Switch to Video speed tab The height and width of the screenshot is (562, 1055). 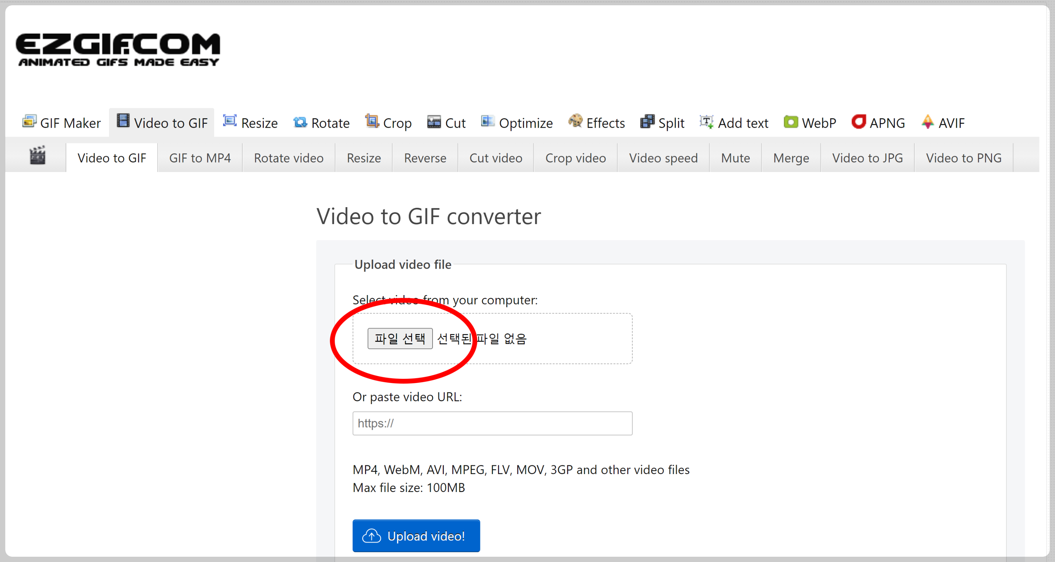click(x=663, y=158)
